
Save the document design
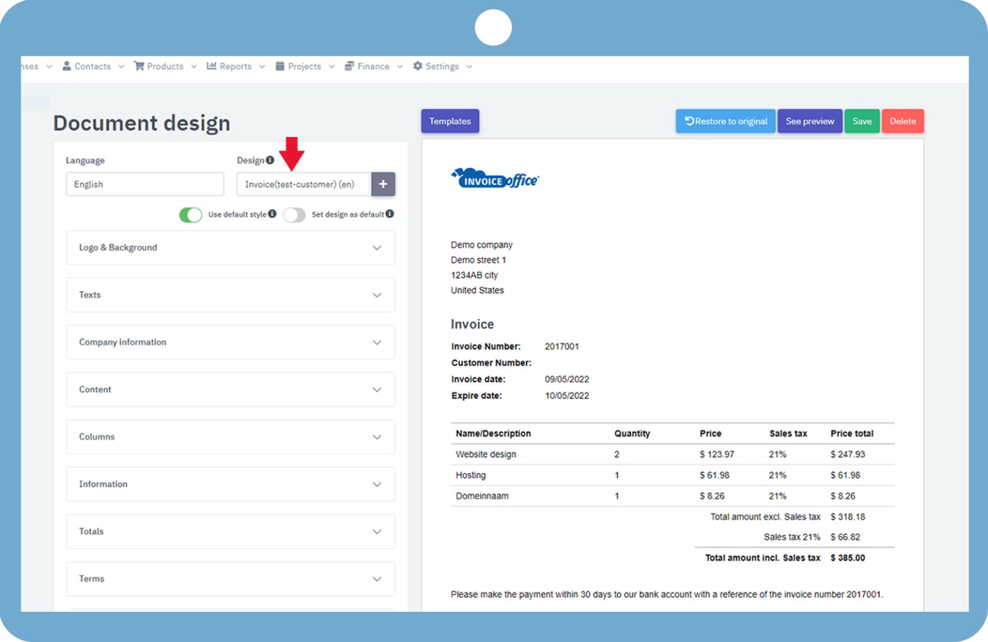(x=862, y=121)
